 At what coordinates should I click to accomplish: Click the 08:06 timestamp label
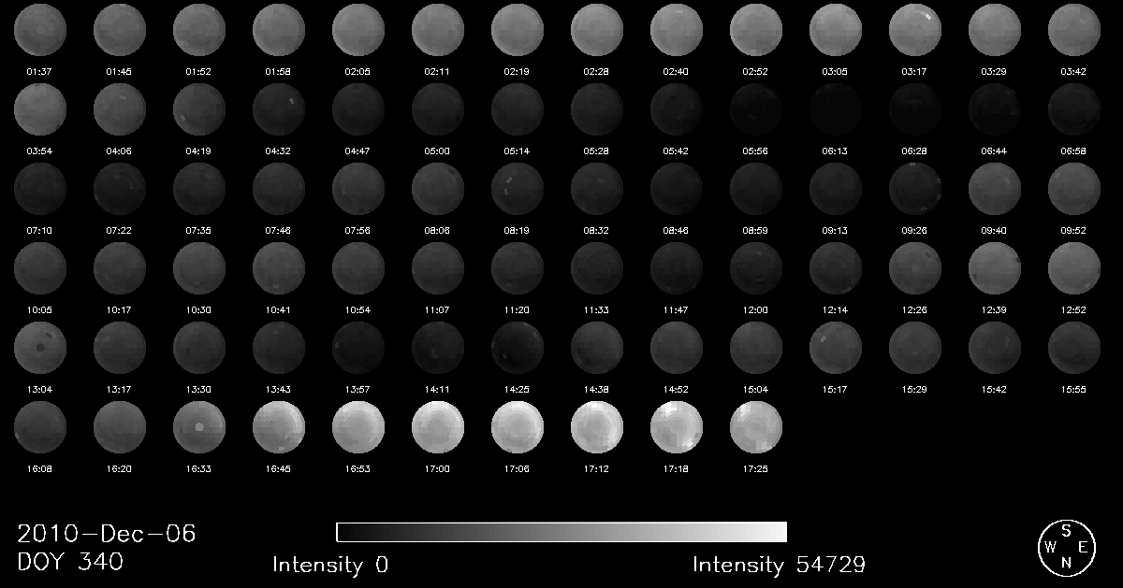point(438,229)
